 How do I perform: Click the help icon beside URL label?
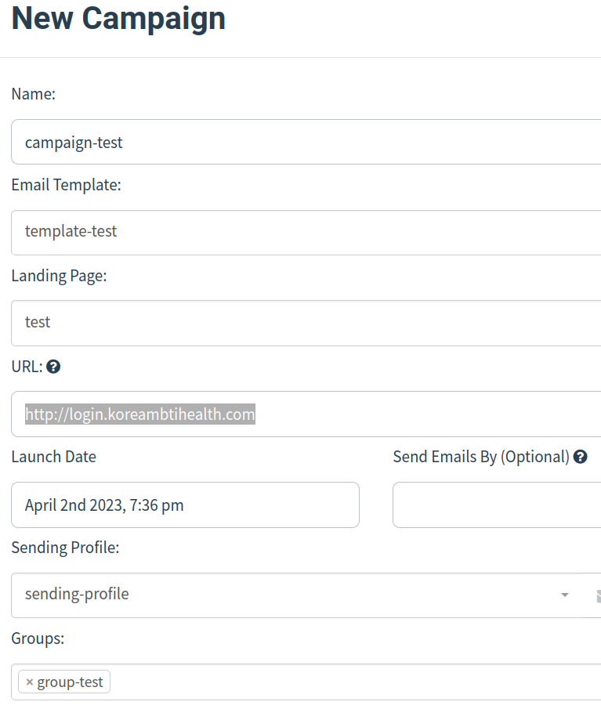[53, 367]
